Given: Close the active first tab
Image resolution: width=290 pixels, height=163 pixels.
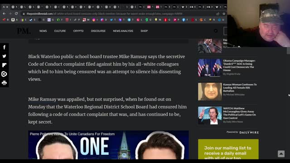Looking at the screenshot, I should tap(7, 7).
